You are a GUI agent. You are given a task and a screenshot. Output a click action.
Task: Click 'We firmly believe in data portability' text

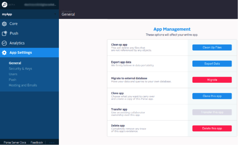click(132, 66)
